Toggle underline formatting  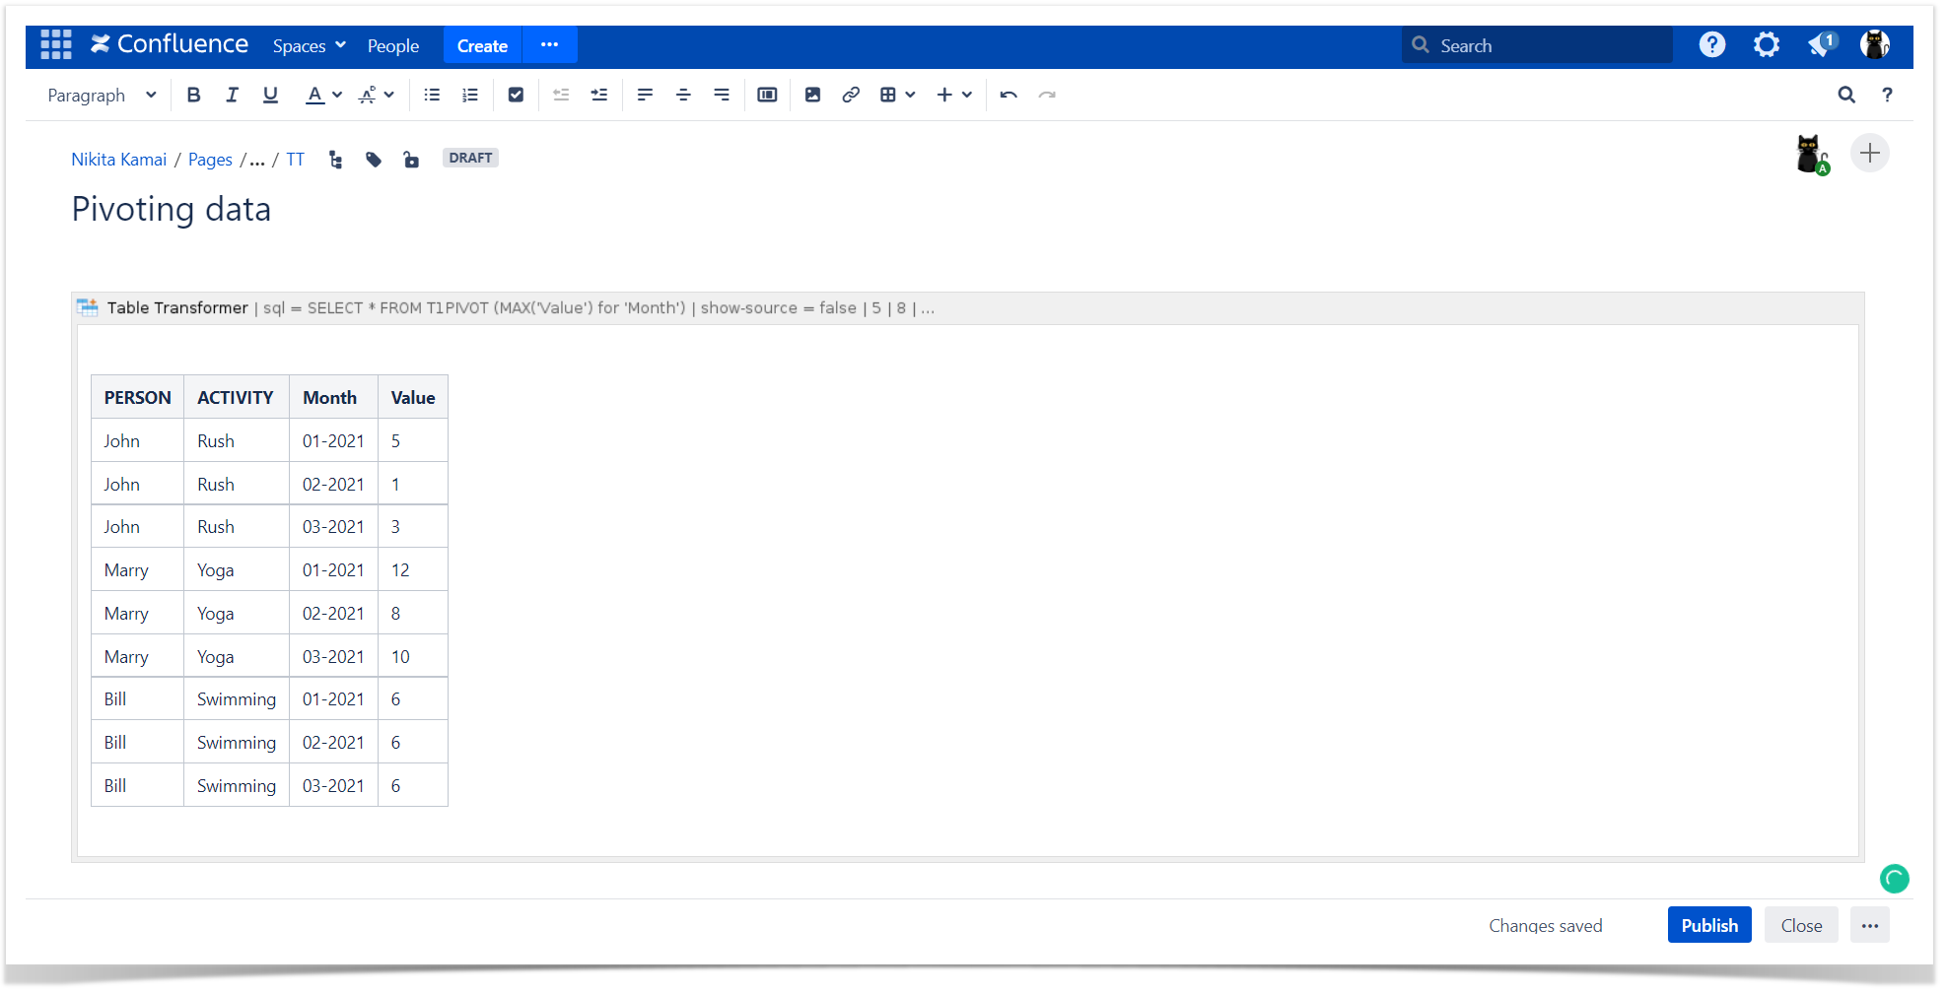(270, 96)
